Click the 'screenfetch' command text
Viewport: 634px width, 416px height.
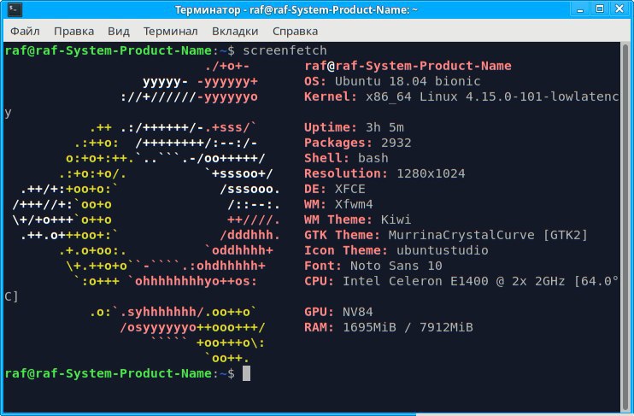coord(285,50)
